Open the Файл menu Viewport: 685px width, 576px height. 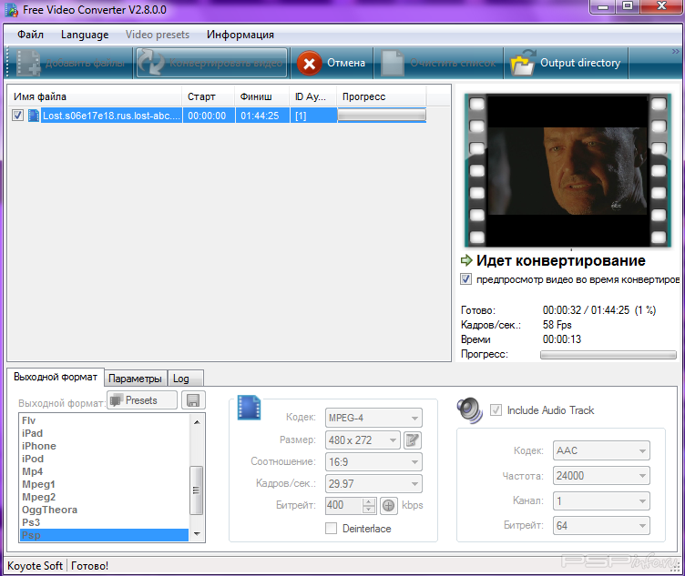(x=30, y=35)
